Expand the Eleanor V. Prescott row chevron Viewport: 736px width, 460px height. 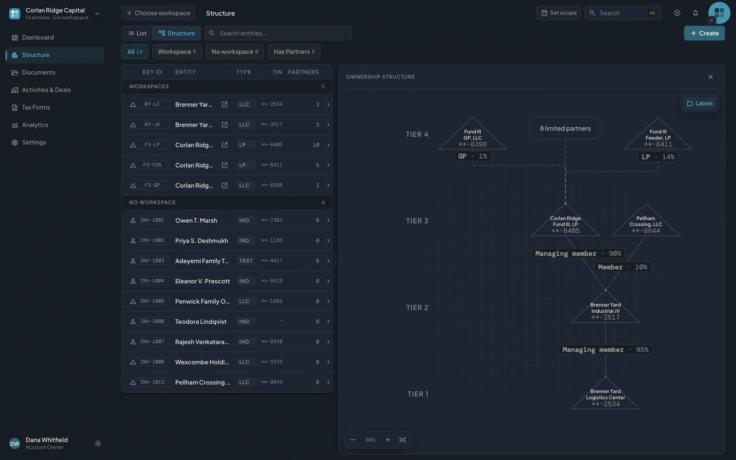click(x=328, y=281)
